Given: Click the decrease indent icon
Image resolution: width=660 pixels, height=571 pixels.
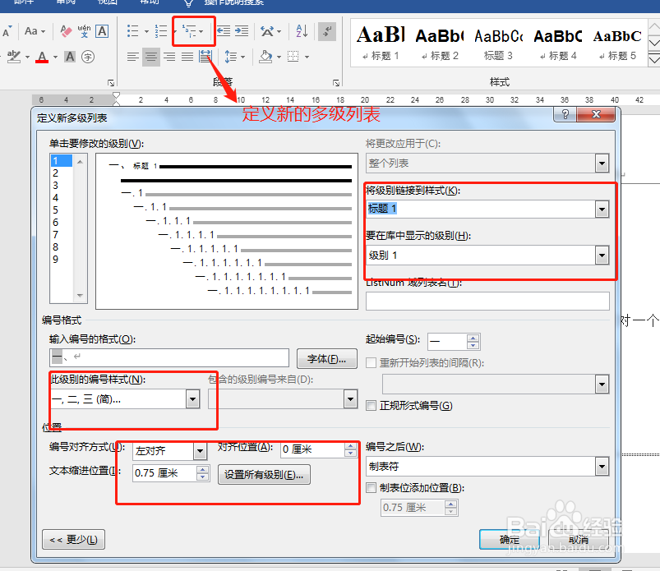Looking at the screenshot, I should (225, 30).
